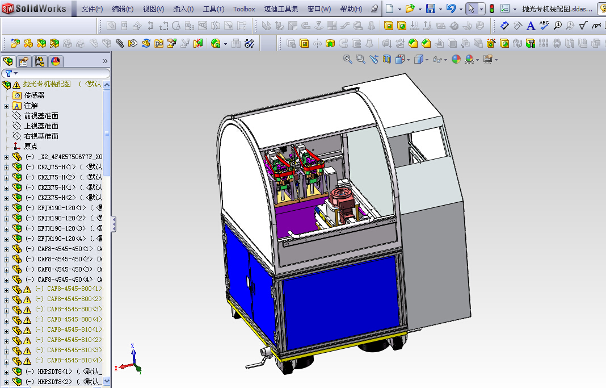Open the 工具(T) menu

(x=214, y=9)
